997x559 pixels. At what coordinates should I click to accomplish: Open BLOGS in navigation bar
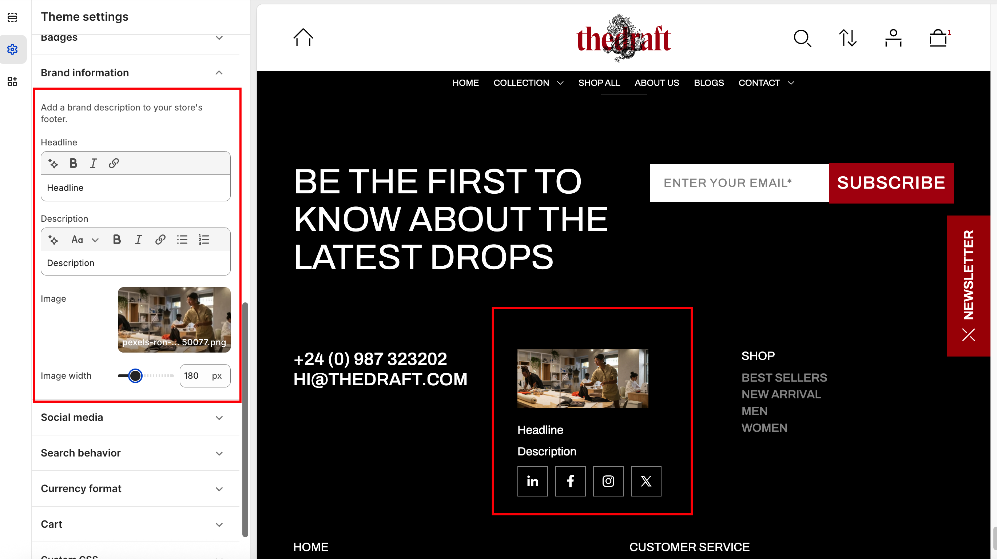pyautogui.click(x=709, y=83)
